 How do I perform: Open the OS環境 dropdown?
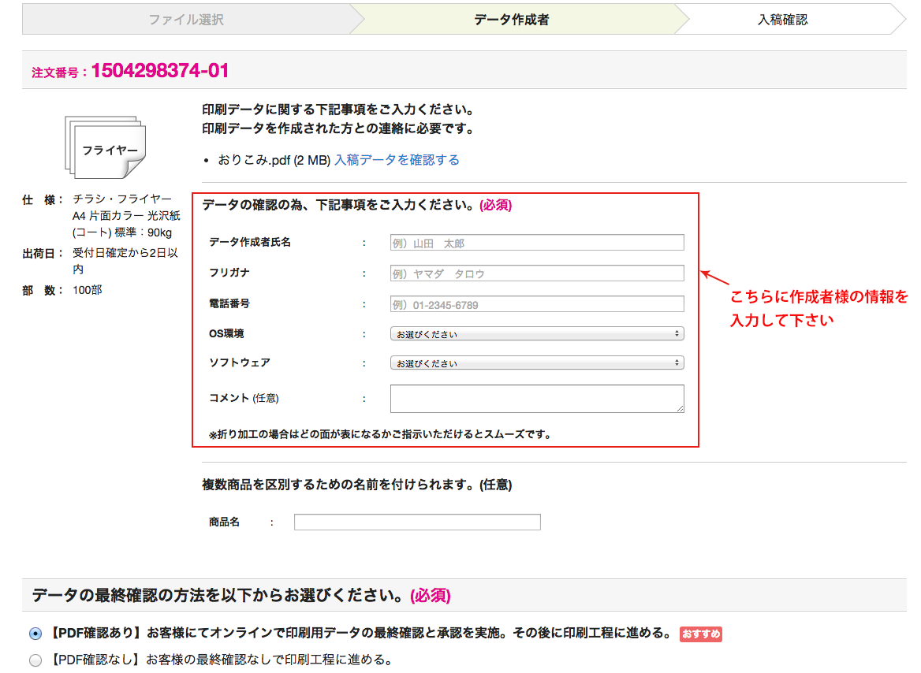(x=537, y=334)
